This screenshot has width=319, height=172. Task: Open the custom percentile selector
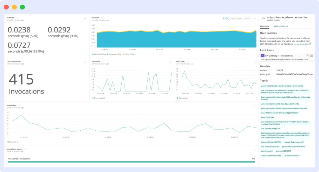tap(247, 18)
